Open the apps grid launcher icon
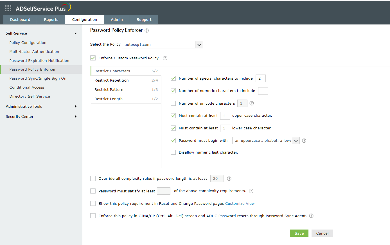Screen dimensions: 390x245 pyautogui.click(x=8, y=8)
